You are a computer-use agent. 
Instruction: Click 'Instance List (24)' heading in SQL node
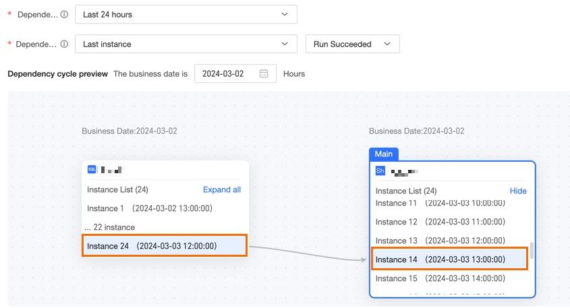(117, 189)
